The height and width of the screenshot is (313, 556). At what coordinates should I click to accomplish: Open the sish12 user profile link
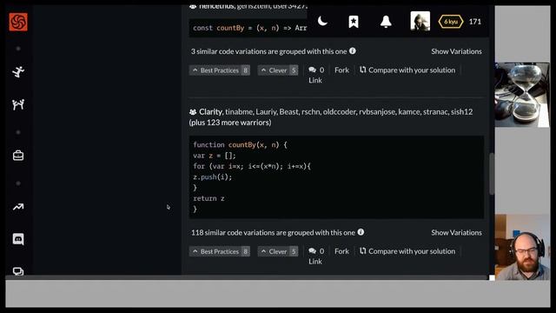[x=461, y=112]
